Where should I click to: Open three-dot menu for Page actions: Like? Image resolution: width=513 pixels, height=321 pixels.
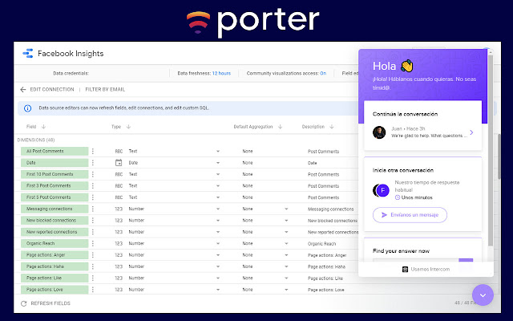click(x=93, y=278)
